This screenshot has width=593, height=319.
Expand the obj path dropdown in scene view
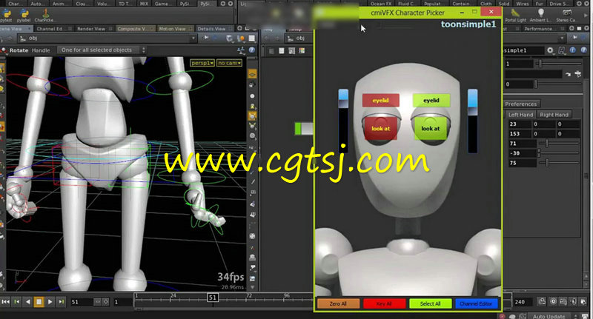pyautogui.click(x=193, y=38)
